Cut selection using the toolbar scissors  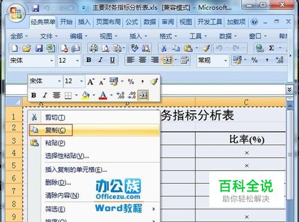[164, 48]
